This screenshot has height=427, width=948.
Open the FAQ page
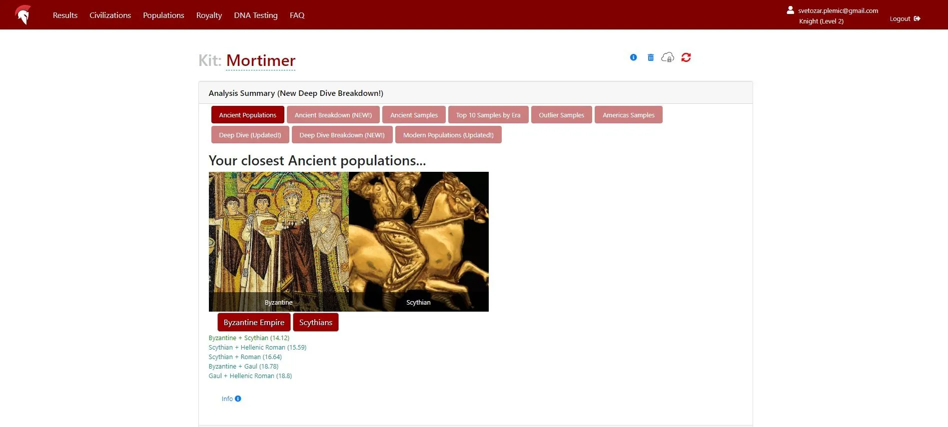tap(297, 15)
